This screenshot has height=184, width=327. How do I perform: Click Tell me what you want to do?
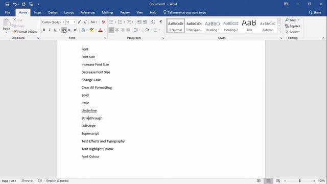pyautogui.click(x=185, y=12)
